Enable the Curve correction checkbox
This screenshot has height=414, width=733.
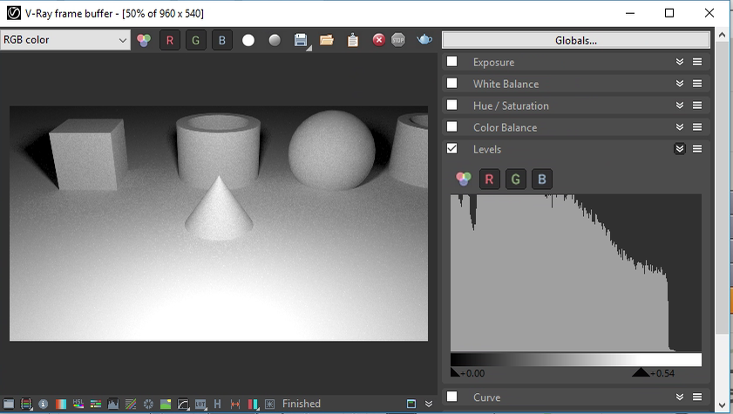(x=452, y=397)
